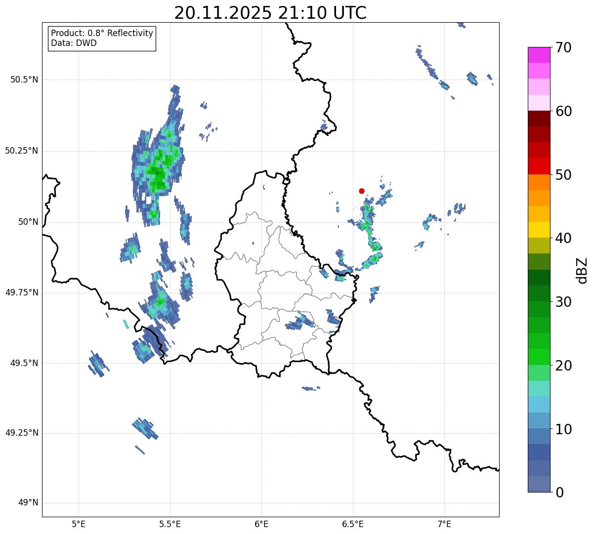Click the '49.5°N' latitude label

point(24,363)
